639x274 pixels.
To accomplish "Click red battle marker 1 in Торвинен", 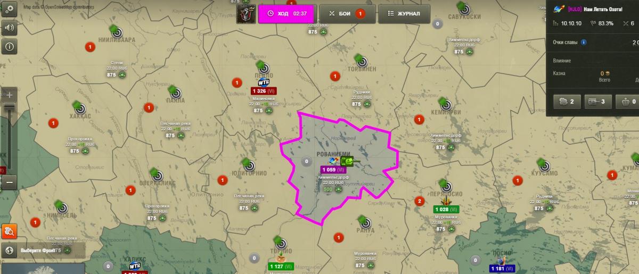I will pyautogui.click(x=335, y=76).
